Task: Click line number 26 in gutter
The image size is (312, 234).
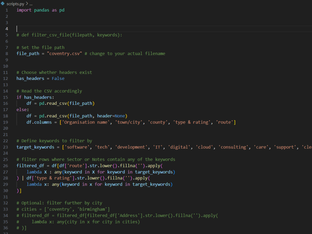Action: click(x=6, y=166)
